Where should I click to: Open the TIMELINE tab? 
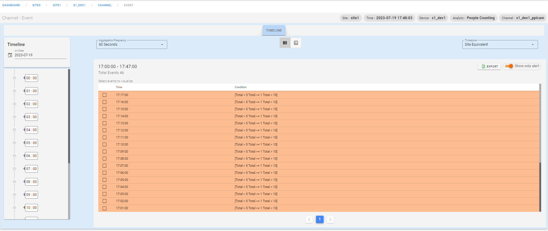(x=274, y=30)
